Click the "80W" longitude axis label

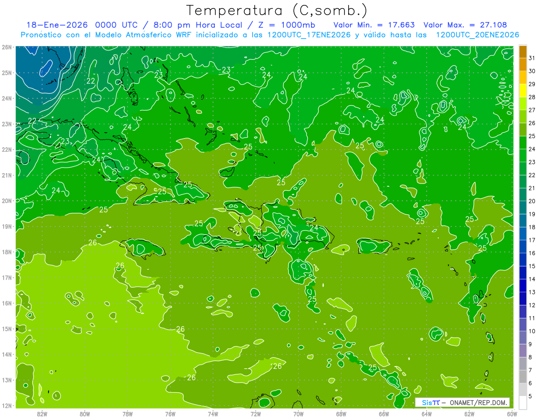point(85,414)
